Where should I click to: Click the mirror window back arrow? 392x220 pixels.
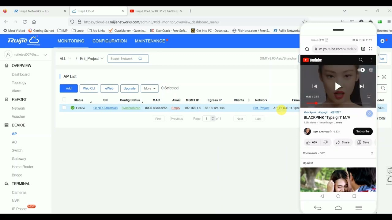(318, 208)
